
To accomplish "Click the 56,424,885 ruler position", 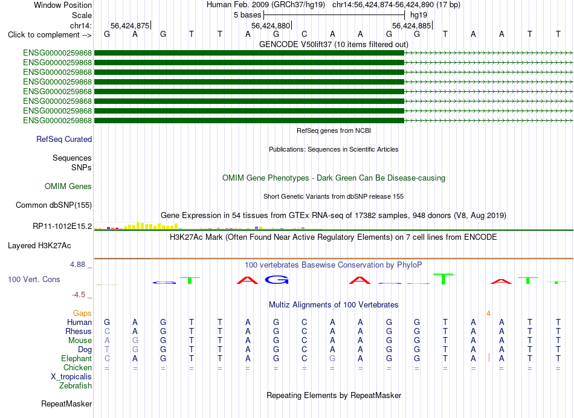I will (x=411, y=25).
